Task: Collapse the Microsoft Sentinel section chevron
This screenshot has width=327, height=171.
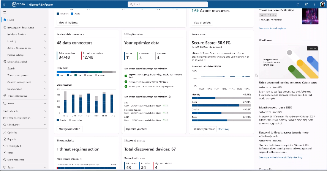Action: (45, 62)
